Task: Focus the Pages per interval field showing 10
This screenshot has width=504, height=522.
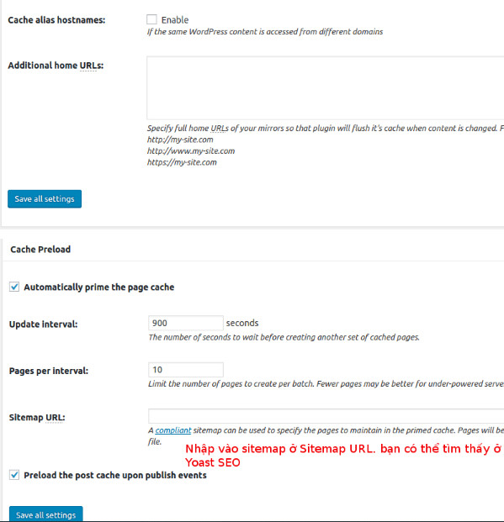Action: coord(186,370)
